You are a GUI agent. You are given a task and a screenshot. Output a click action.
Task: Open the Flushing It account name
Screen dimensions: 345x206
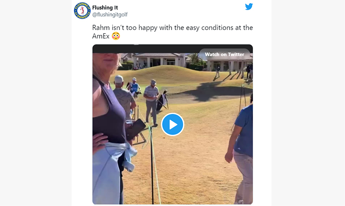[105, 8]
